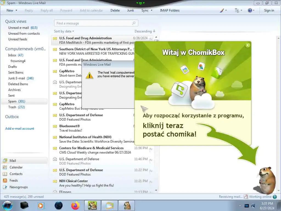Image resolution: width=281 pixels, height=211 pixels.
Task: Click the Menus layout icon in toolbar
Action: 237,10
